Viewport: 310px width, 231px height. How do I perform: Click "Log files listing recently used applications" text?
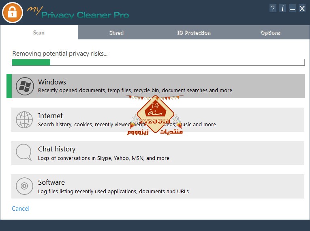tap(113, 191)
